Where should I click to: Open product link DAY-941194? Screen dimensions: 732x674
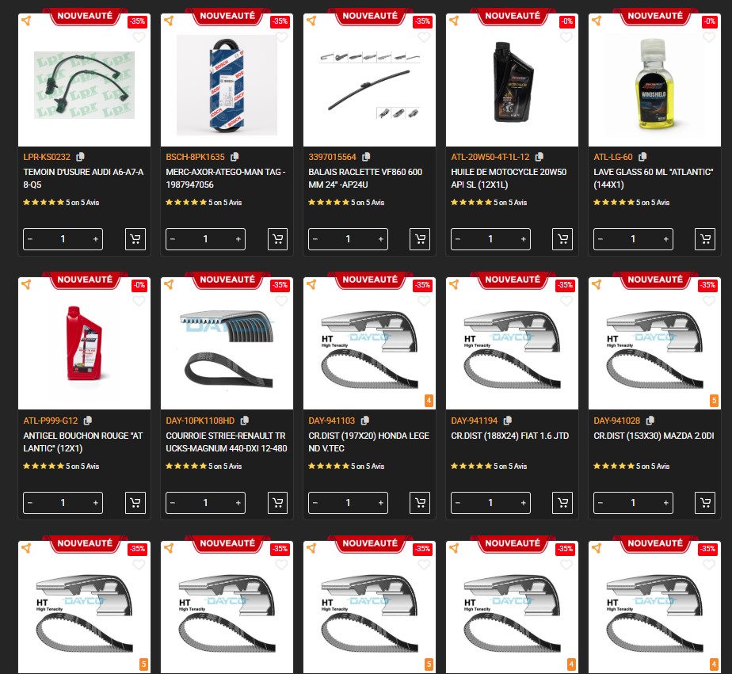point(475,421)
